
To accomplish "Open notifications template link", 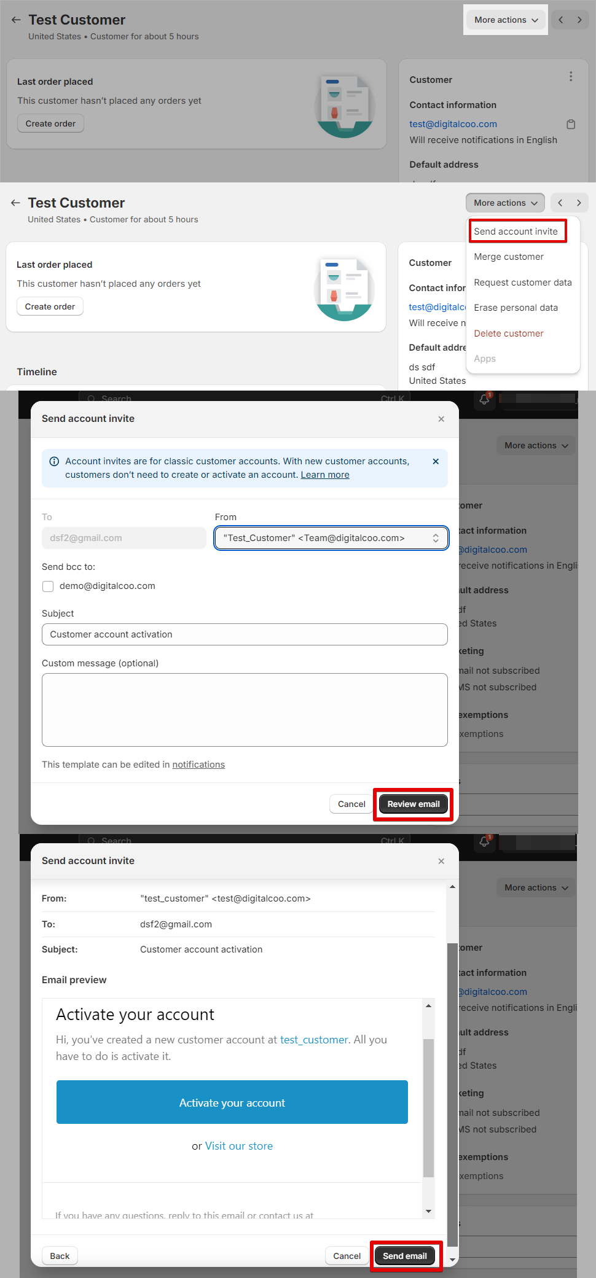I will (198, 765).
